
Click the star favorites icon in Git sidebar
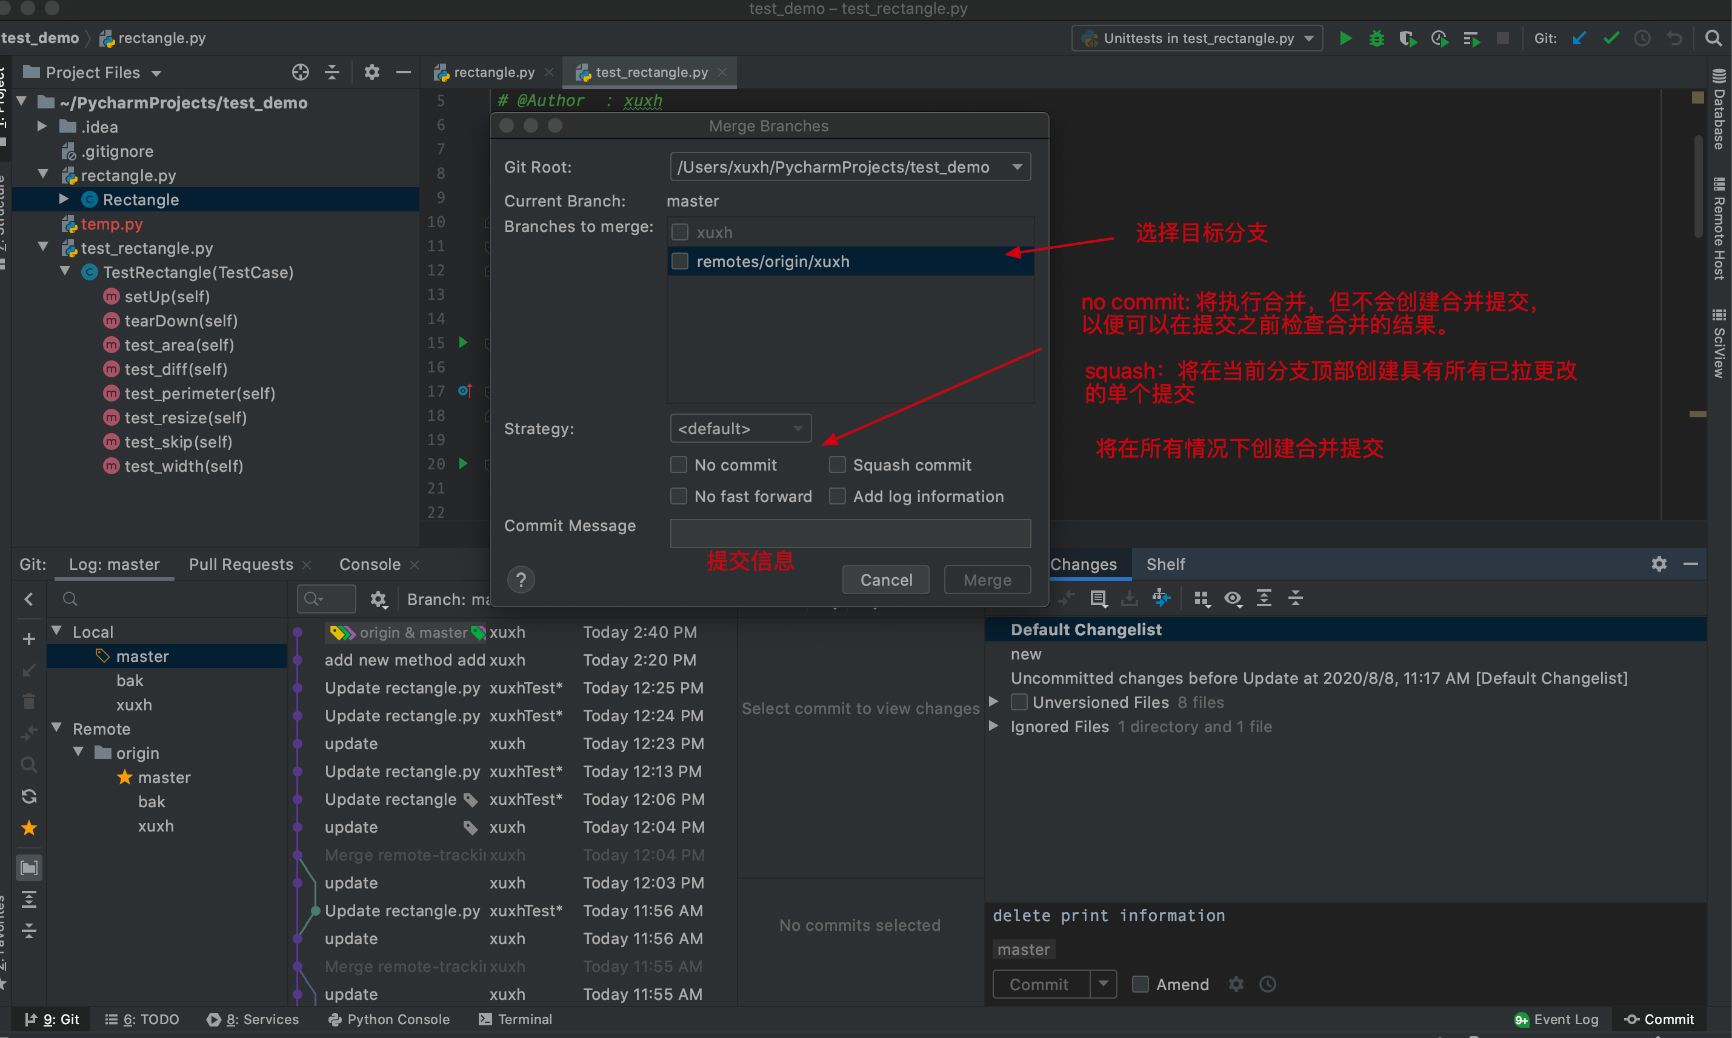[x=28, y=828]
